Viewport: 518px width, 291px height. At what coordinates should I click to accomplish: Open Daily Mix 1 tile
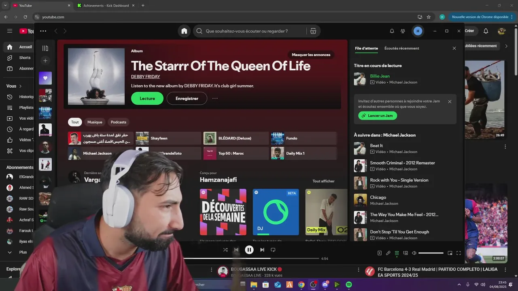click(304, 153)
